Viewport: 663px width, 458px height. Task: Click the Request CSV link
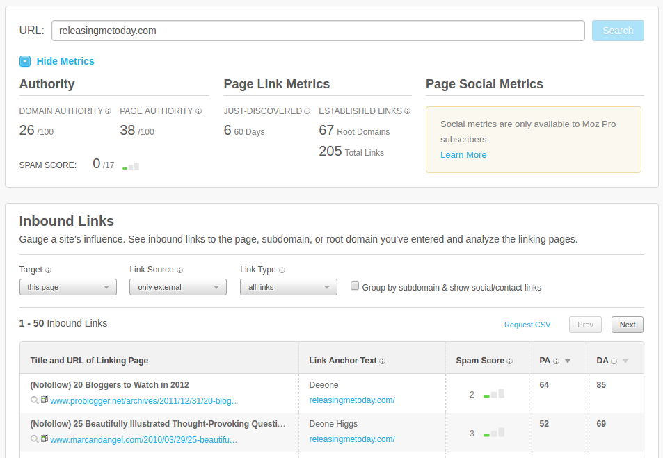point(527,325)
